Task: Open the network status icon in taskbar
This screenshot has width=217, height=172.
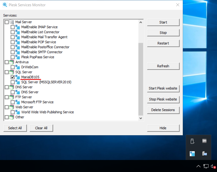Action: coord(206,166)
